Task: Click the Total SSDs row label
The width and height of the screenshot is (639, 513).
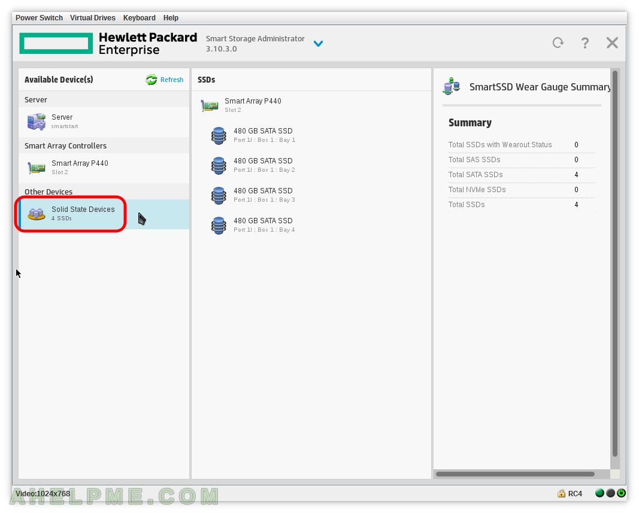Action: click(x=467, y=205)
